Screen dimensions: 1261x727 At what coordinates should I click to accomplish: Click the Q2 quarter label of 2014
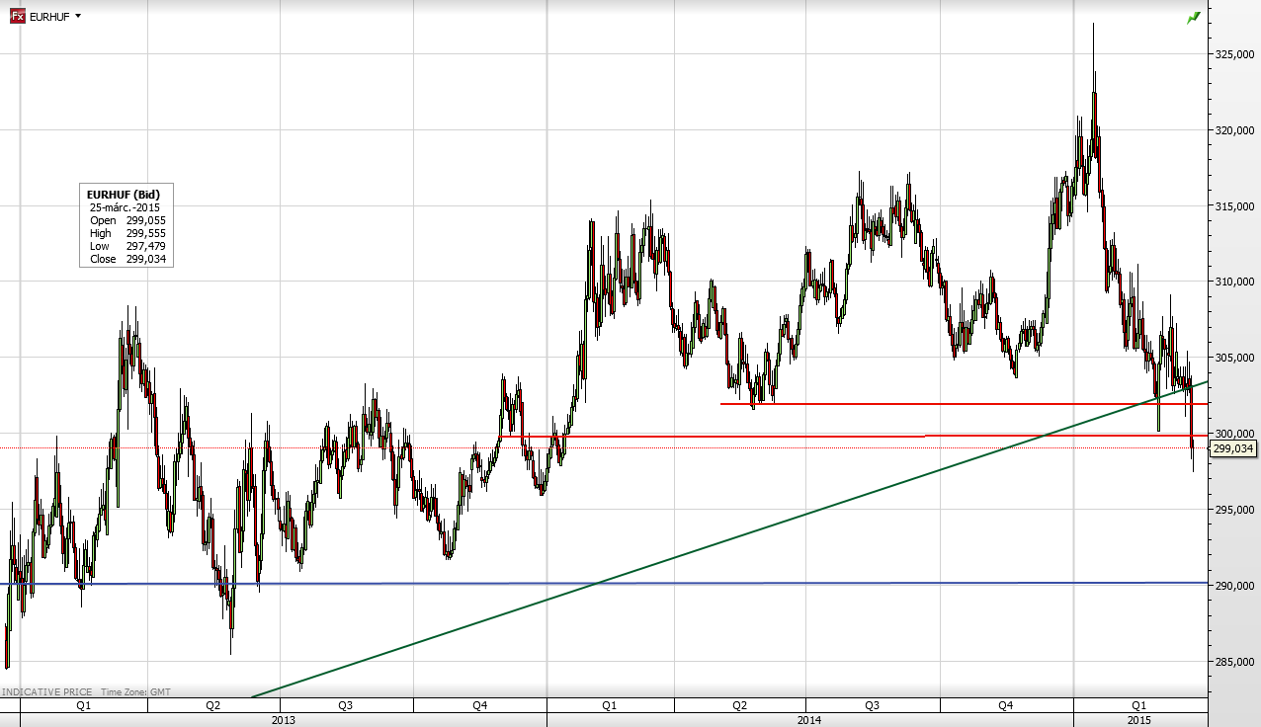click(x=740, y=706)
